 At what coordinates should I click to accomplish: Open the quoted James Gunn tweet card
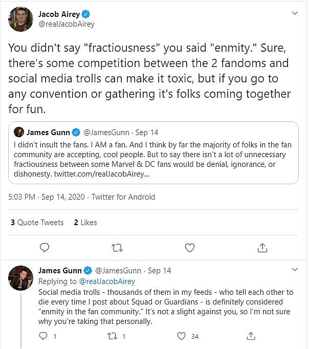(153, 152)
